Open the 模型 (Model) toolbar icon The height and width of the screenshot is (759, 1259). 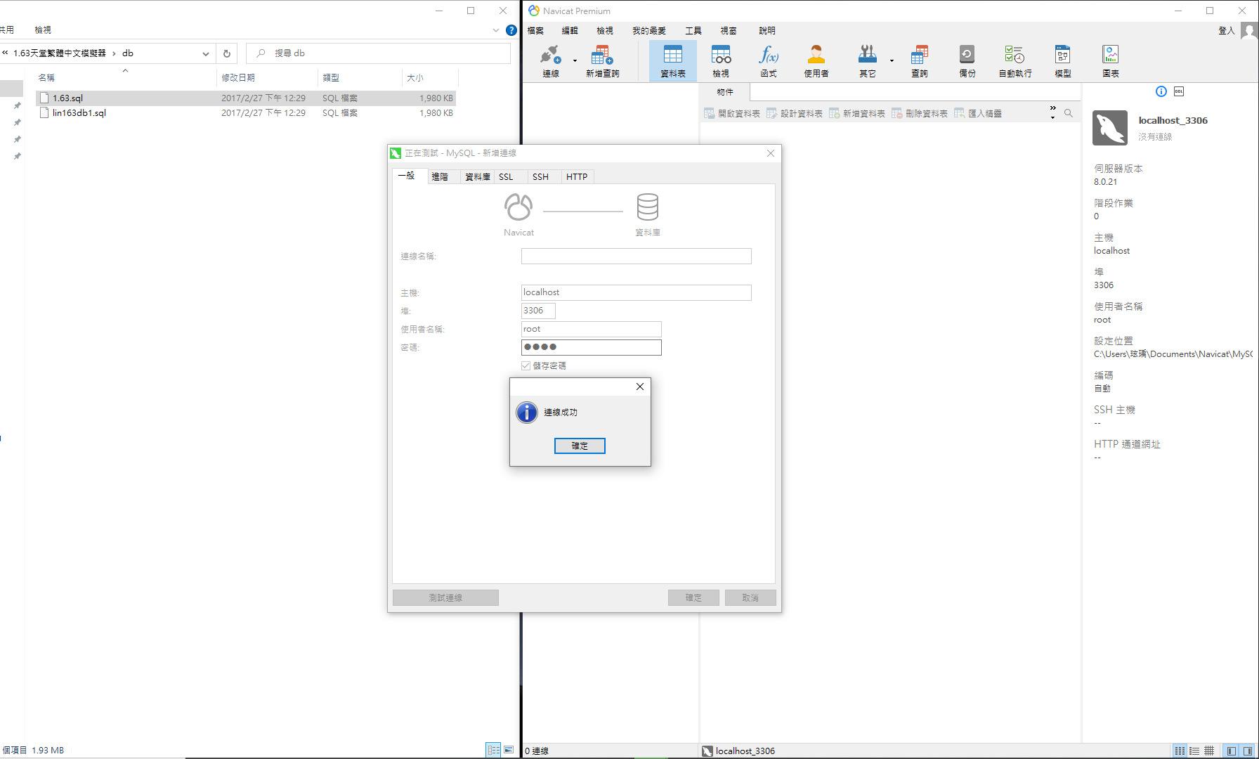[1063, 60]
